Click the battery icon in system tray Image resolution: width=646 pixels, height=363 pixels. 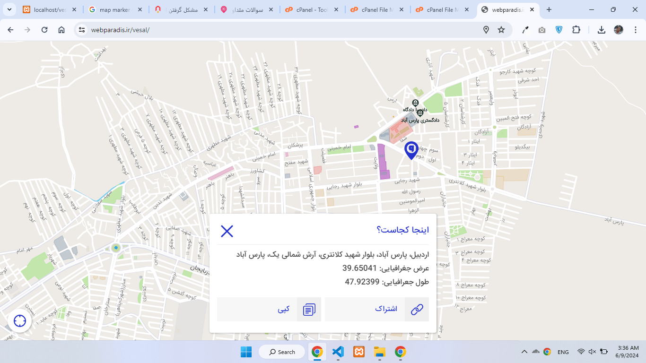[604, 352]
